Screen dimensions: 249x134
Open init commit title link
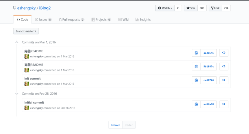tap(32, 79)
